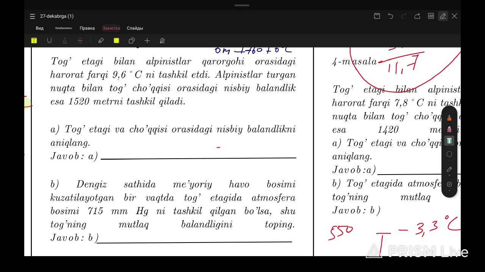Screen dimensions: 485x272
Task: Close the document with the X icon
Action: (x=454, y=16)
